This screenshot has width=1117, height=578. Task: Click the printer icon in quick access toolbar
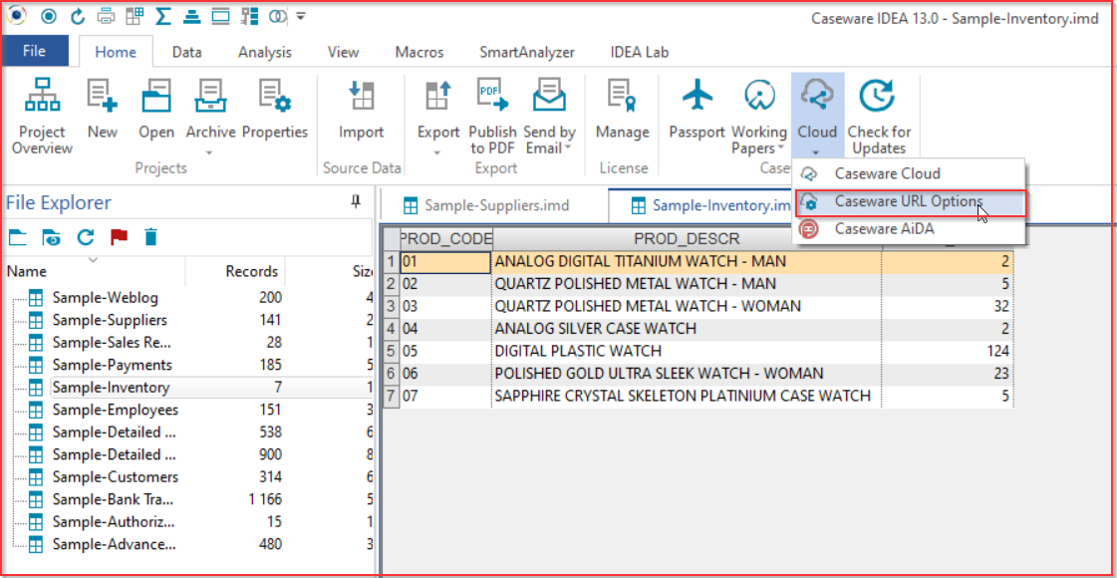click(106, 16)
